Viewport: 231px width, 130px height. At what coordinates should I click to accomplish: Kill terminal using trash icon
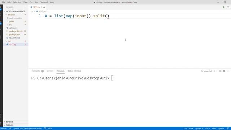224,71
